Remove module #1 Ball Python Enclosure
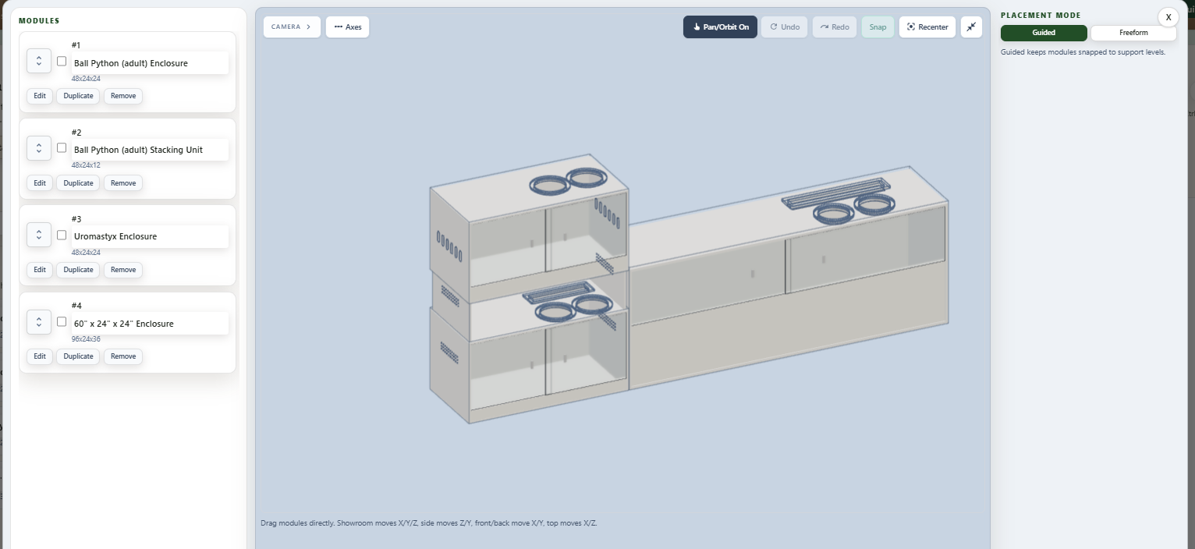Image resolution: width=1195 pixels, height=549 pixels. (x=123, y=96)
